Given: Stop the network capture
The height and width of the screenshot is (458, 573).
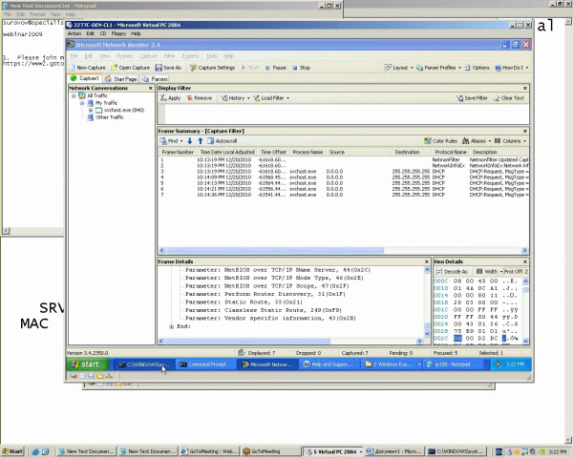Looking at the screenshot, I should click(302, 68).
